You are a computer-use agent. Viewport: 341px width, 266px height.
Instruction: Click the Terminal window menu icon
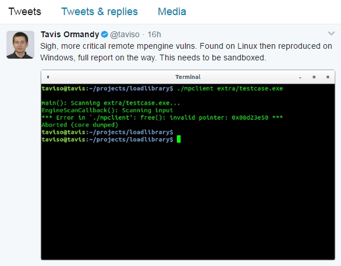click(48, 77)
